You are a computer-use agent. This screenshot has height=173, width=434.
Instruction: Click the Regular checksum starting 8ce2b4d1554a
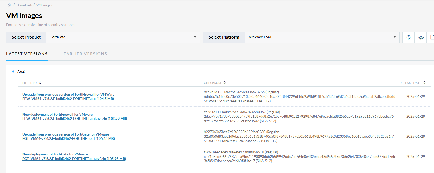[241, 92]
